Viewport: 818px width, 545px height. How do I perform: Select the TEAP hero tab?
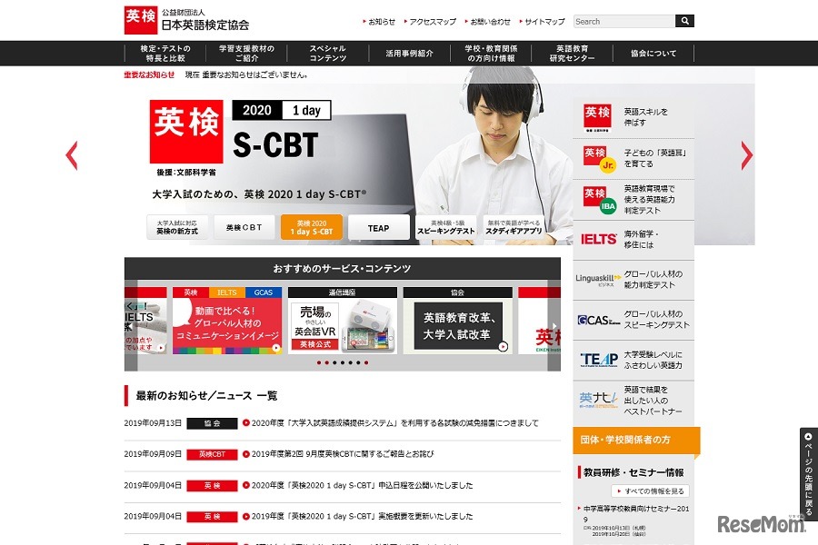(x=379, y=228)
